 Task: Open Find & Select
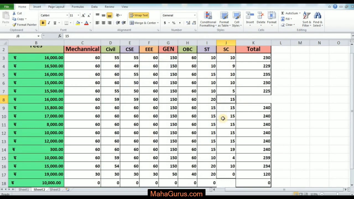pos(318,19)
